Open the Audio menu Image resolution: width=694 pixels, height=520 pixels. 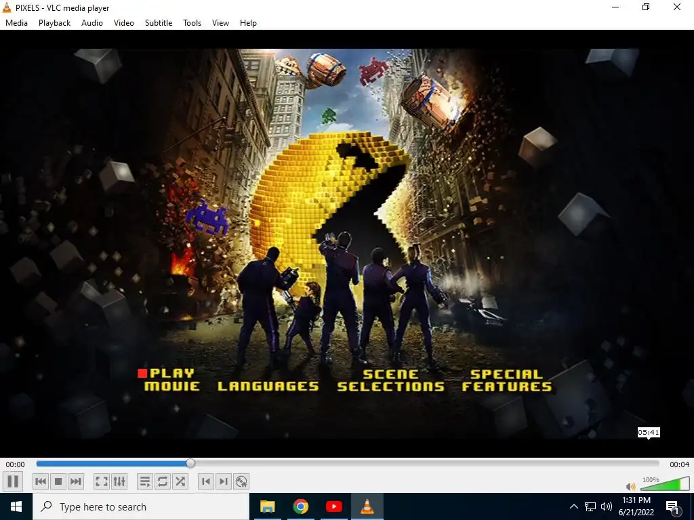[92, 23]
